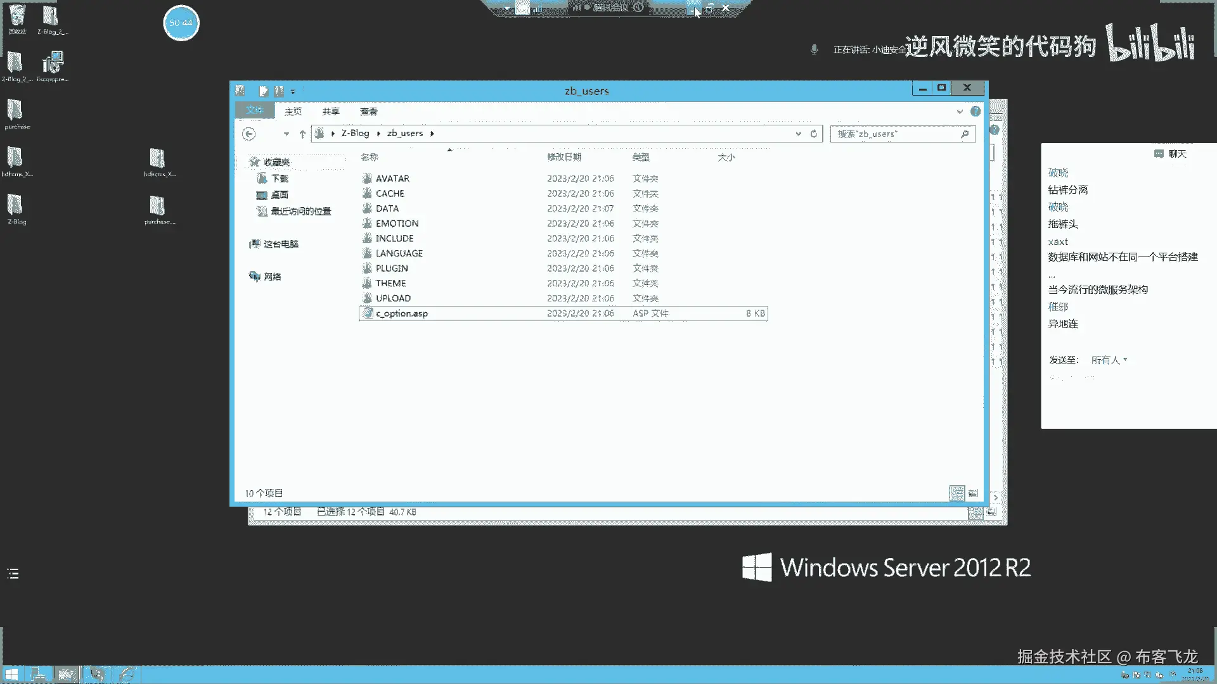Sort by 修改日期 column header
The image size is (1217, 684).
click(x=564, y=157)
